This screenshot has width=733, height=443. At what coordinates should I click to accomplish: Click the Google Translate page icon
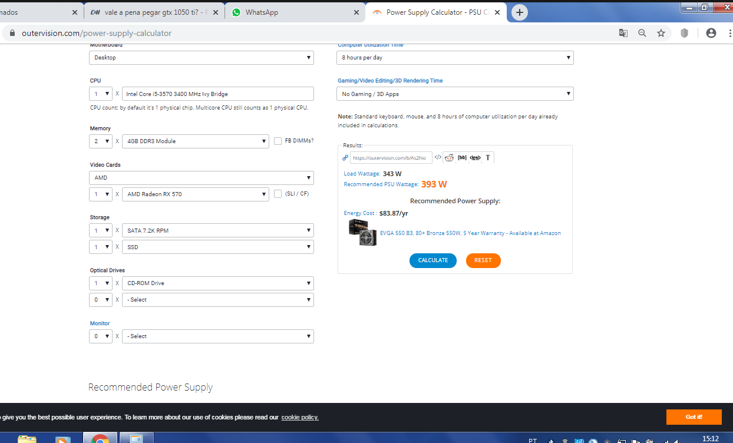(x=623, y=33)
